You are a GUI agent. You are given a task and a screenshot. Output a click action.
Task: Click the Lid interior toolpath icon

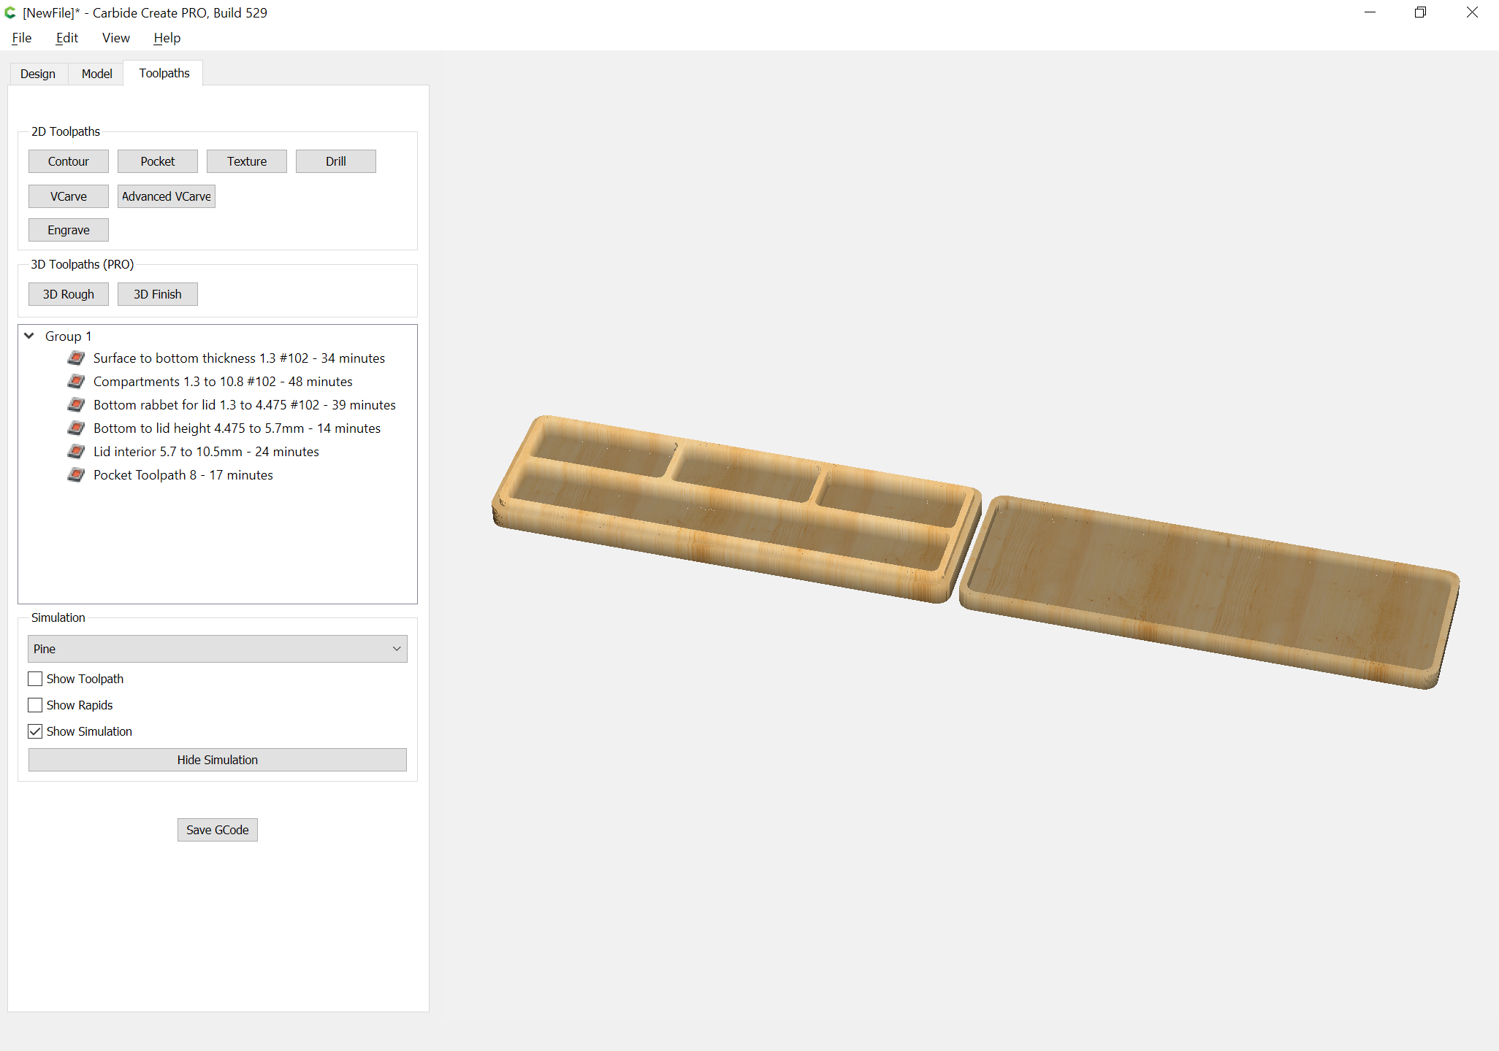point(76,451)
